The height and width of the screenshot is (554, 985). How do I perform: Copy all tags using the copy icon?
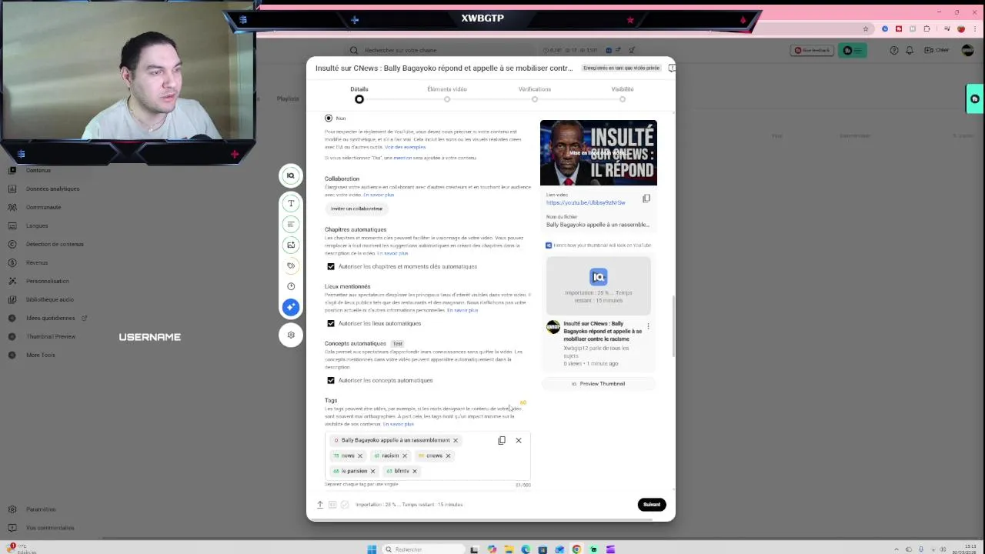502,440
